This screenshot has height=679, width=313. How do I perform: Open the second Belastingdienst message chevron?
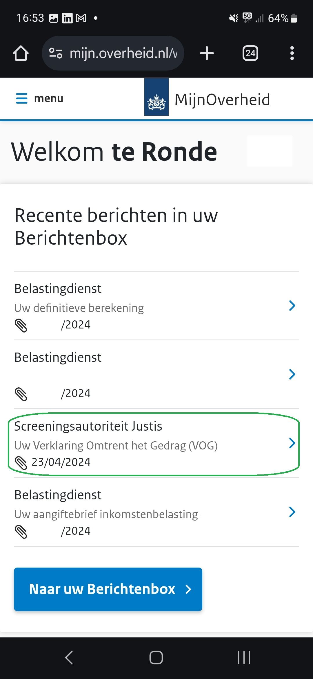click(x=292, y=374)
